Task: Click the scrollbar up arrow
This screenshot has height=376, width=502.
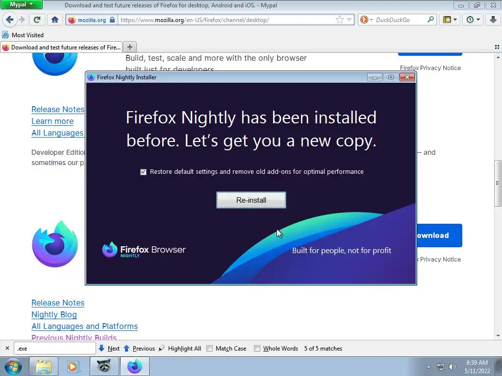Action: click(498, 58)
